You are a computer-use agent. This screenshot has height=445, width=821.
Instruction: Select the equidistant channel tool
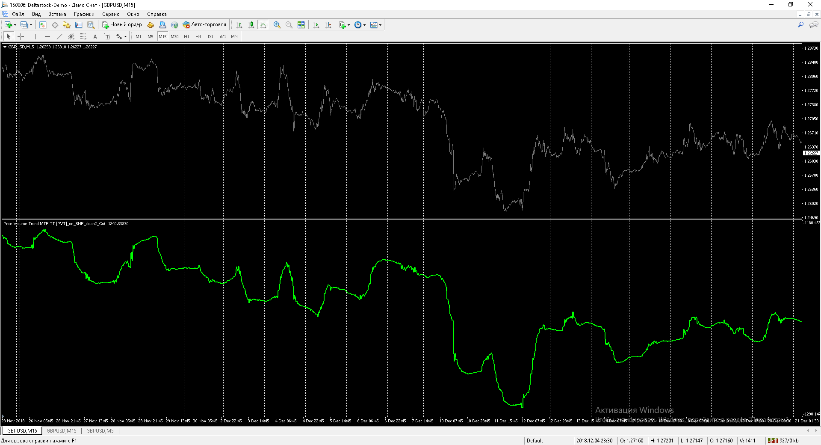coord(71,36)
